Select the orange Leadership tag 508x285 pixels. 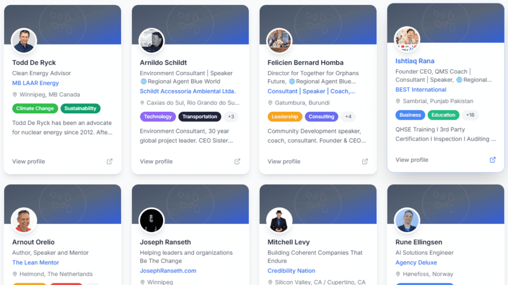[285, 117]
